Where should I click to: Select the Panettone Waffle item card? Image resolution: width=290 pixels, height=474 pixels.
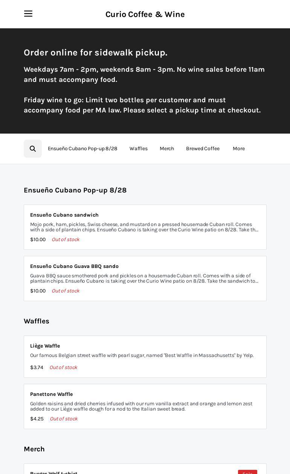point(145,406)
